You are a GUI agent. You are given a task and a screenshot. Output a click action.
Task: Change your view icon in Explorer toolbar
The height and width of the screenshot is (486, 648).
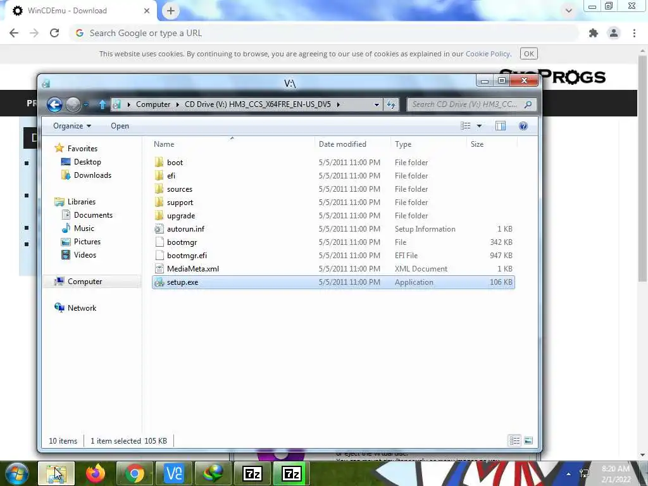click(x=466, y=126)
